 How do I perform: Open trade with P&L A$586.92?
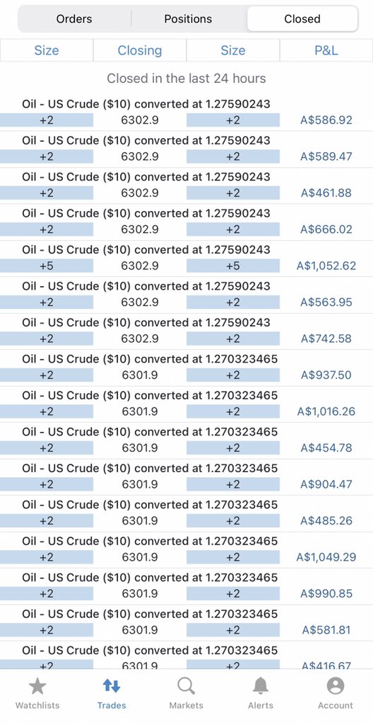pos(186,113)
